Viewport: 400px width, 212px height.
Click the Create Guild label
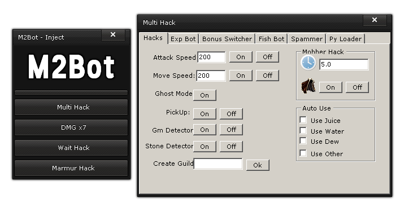[173, 164]
